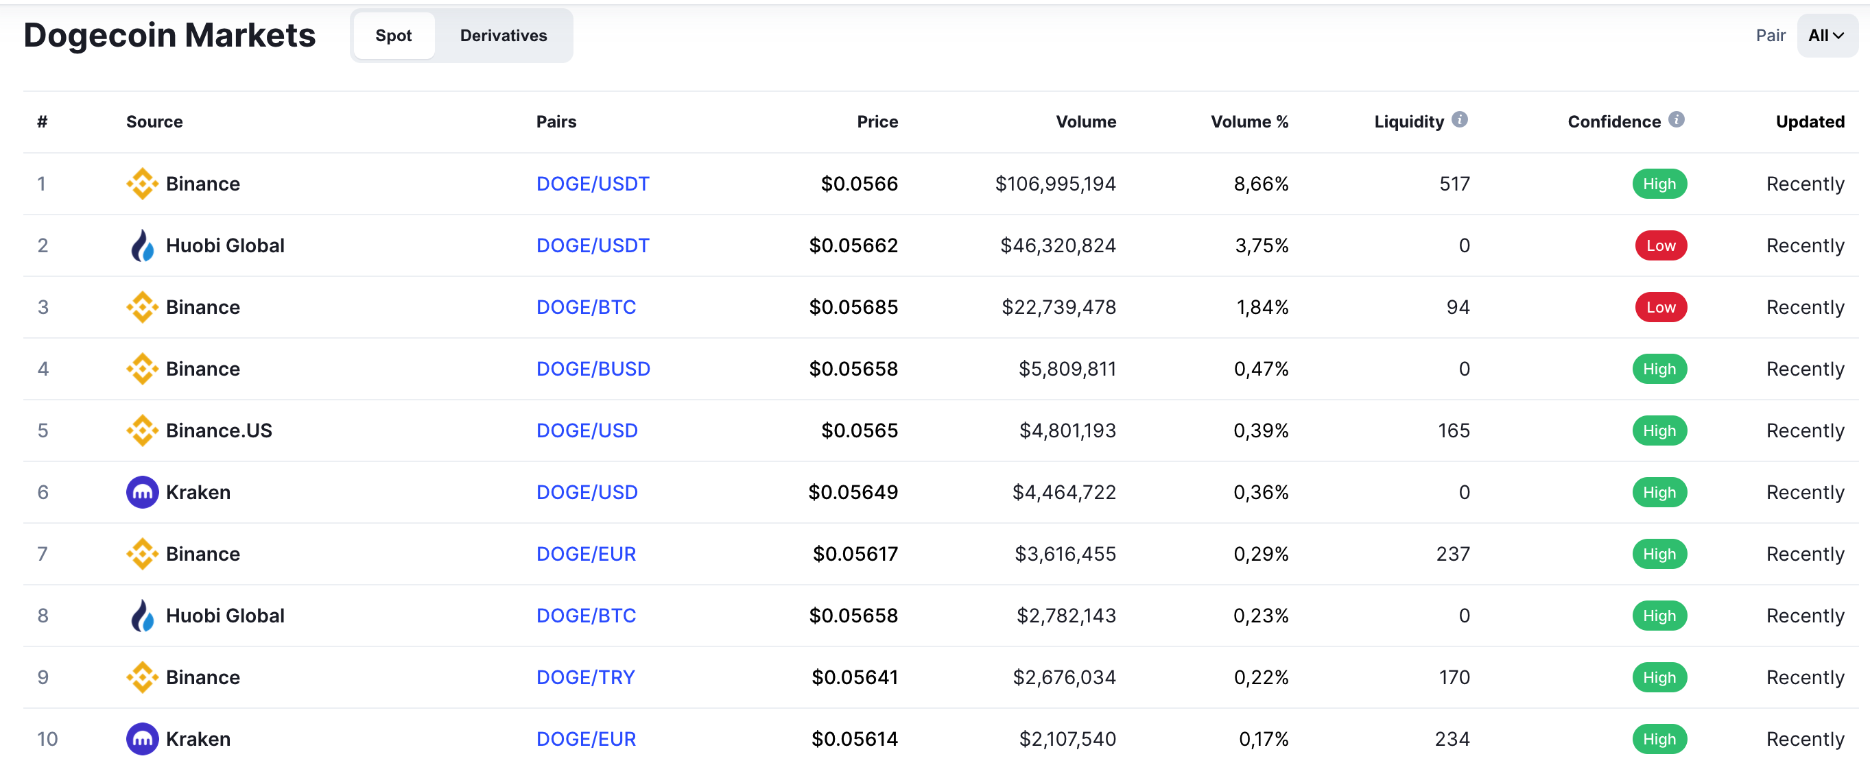The height and width of the screenshot is (765, 1870).
Task: Click volume $106,995,194
Action: coord(1055,184)
